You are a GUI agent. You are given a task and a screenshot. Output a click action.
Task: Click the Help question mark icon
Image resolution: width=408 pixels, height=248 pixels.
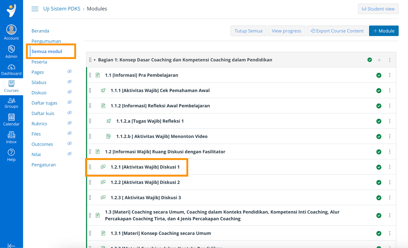coord(11,152)
